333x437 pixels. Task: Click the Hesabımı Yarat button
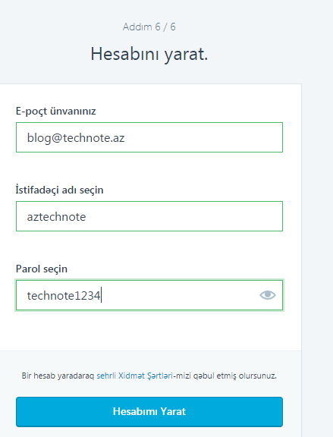click(x=149, y=412)
